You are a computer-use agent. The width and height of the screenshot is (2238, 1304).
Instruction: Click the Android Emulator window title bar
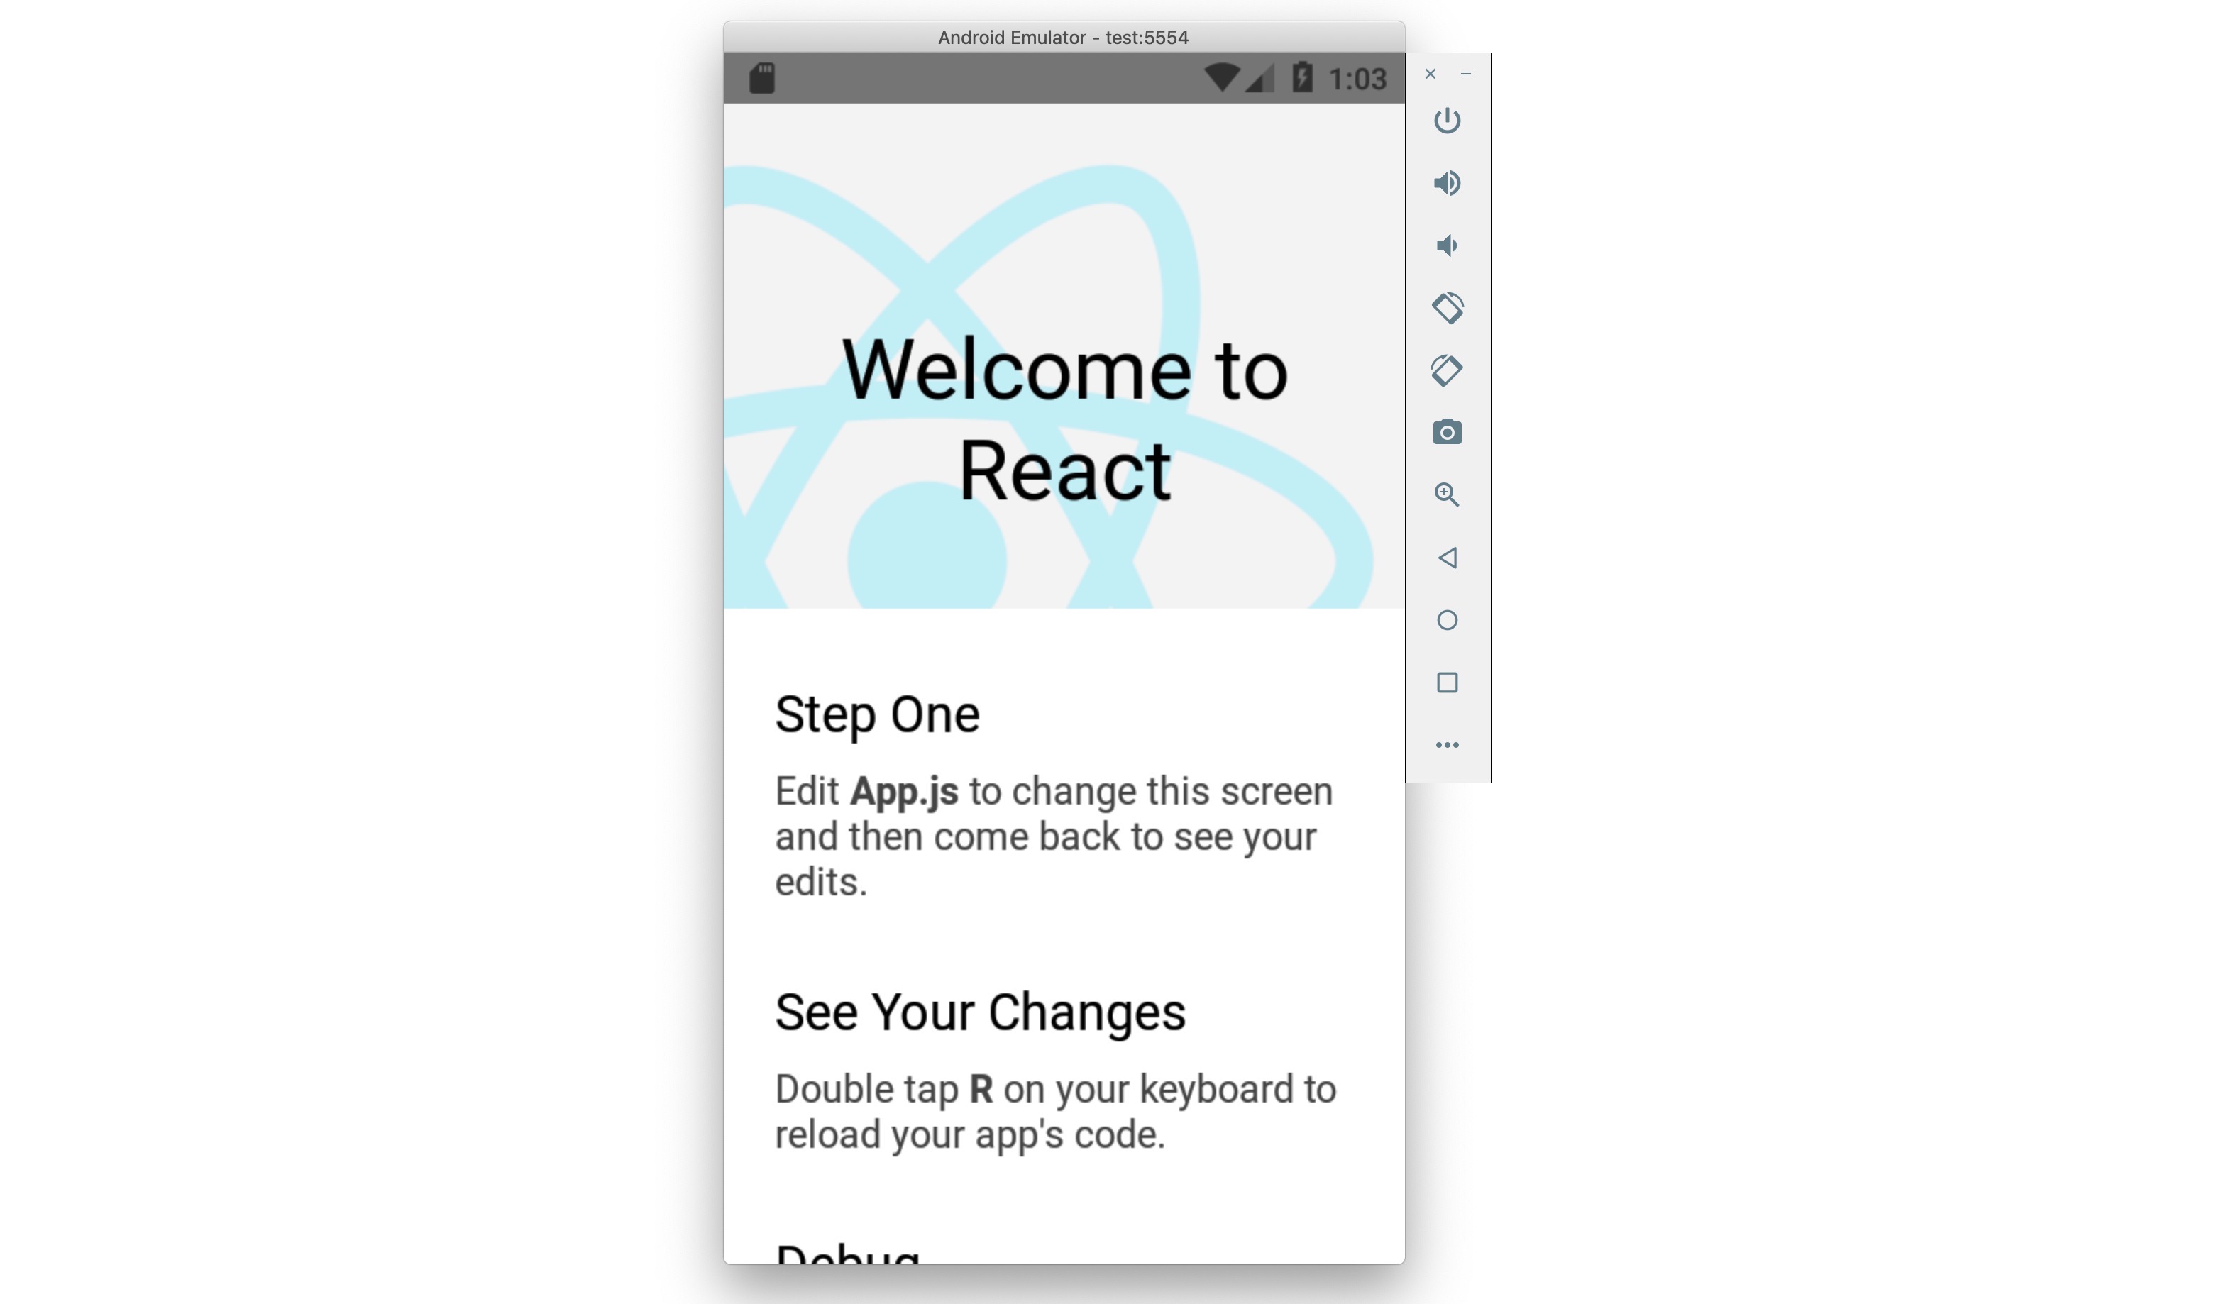click(1063, 38)
